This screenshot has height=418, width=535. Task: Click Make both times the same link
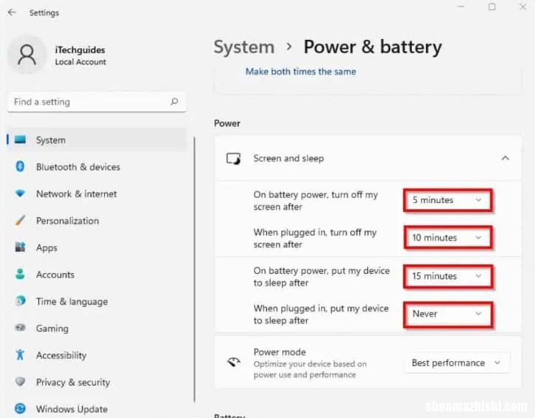click(300, 72)
